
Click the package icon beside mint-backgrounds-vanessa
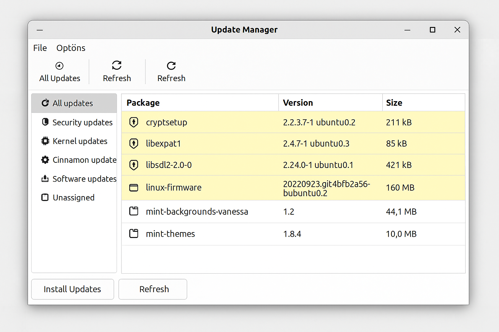pyautogui.click(x=134, y=211)
